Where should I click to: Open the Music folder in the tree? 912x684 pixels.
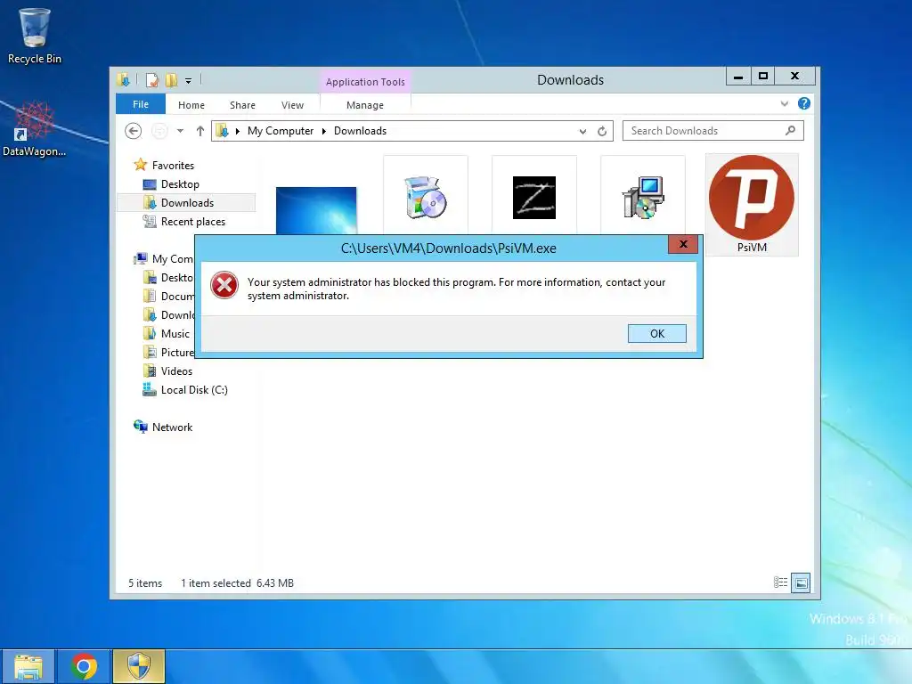click(x=175, y=333)
